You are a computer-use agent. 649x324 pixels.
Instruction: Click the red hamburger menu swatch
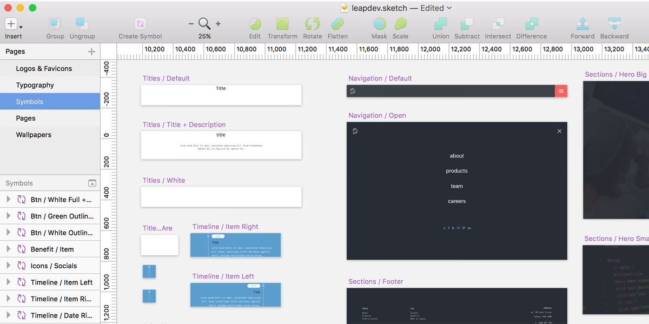click(561, 91)
